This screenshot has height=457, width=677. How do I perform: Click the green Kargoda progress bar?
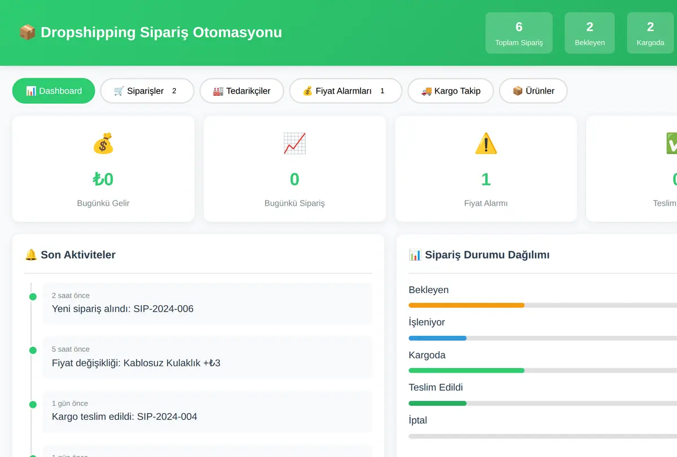click(x=467, y=370)
